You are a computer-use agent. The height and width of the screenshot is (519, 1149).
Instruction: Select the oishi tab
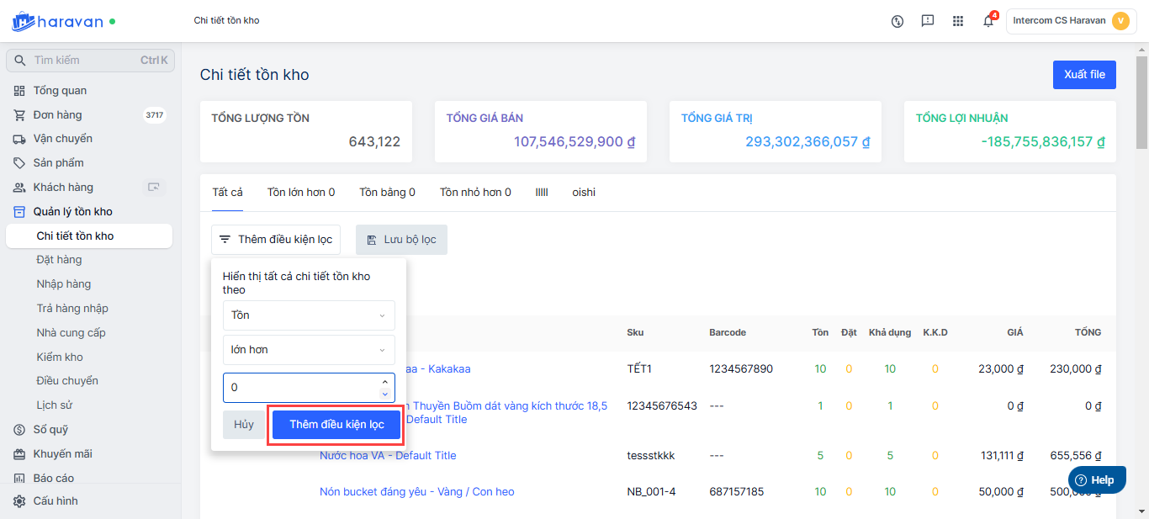(x=584, y=193)
